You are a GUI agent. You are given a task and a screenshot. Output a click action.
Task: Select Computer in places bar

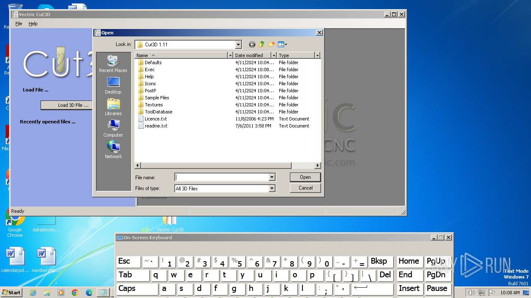[113, 129]
